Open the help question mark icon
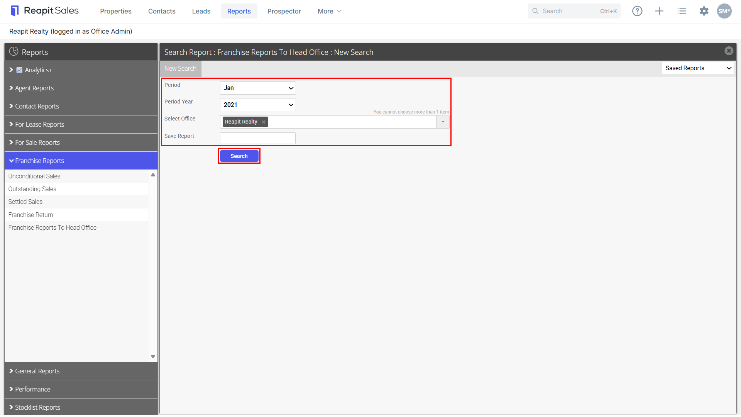This screenshot has width=741, height=417. click(x=637, y=11)
